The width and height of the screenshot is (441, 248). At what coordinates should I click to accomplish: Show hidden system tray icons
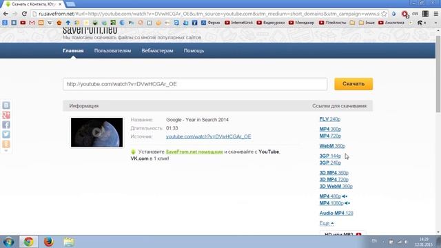pos(383,242)
